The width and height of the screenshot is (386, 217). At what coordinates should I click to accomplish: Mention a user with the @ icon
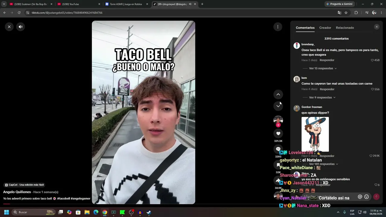click(360, 197)
